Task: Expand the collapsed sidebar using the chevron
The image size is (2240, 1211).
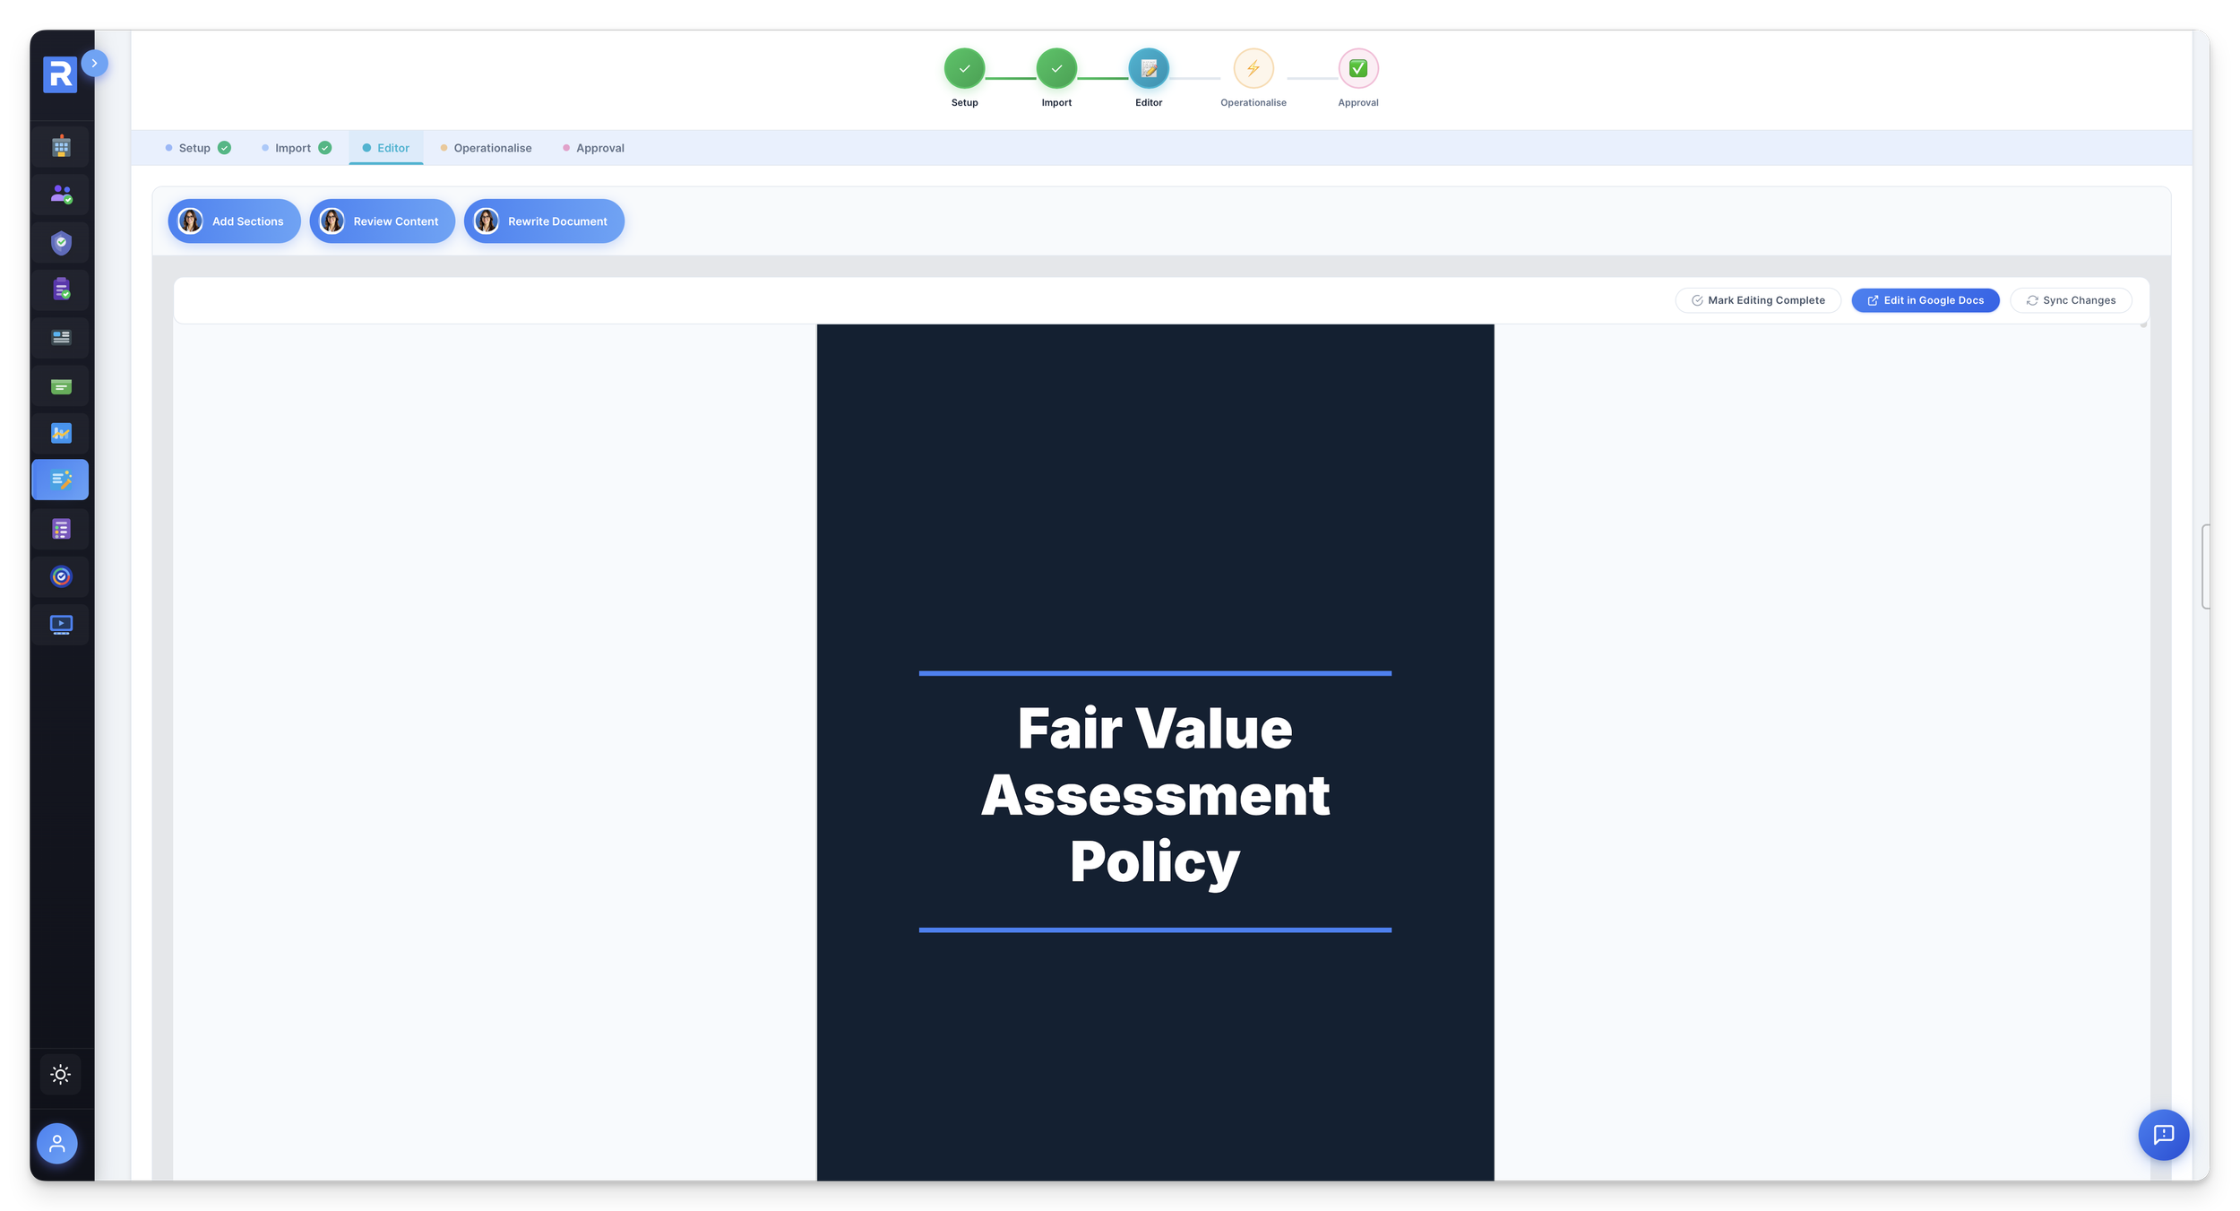Action: [x=96, y=64]
